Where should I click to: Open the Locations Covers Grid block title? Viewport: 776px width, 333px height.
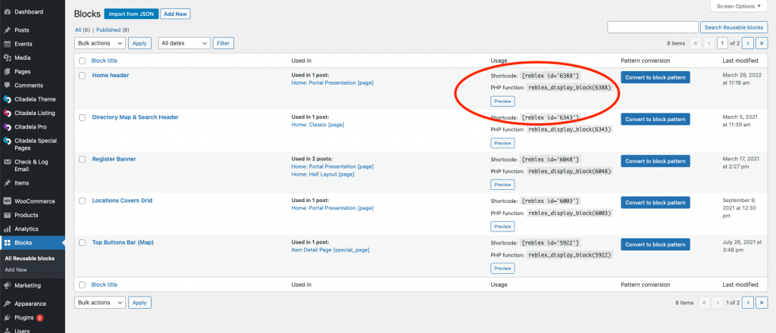tap(122, 201)
